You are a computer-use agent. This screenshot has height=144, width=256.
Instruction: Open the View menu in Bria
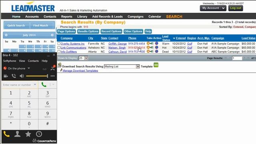click(x=22, y=61)
